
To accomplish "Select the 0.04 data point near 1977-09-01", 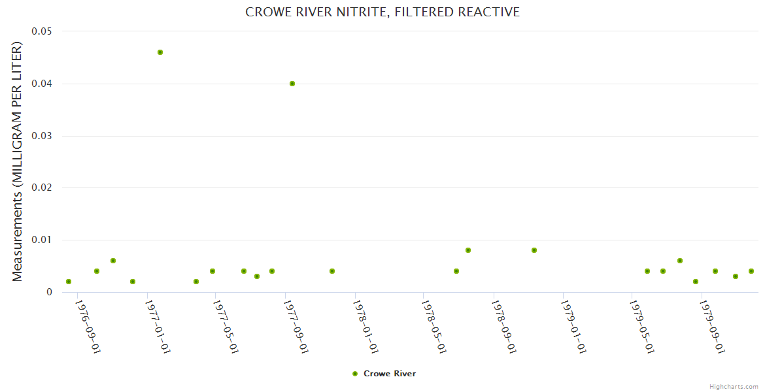I will [x=292, y=84].
